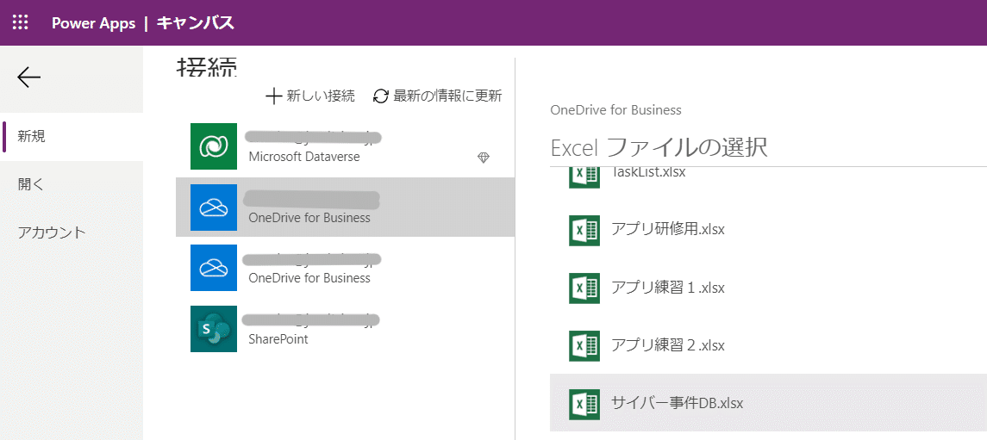Click the premium diamond icon beside Dataverse
Screen dimensions: 987x440
click(x=484, y=158)
